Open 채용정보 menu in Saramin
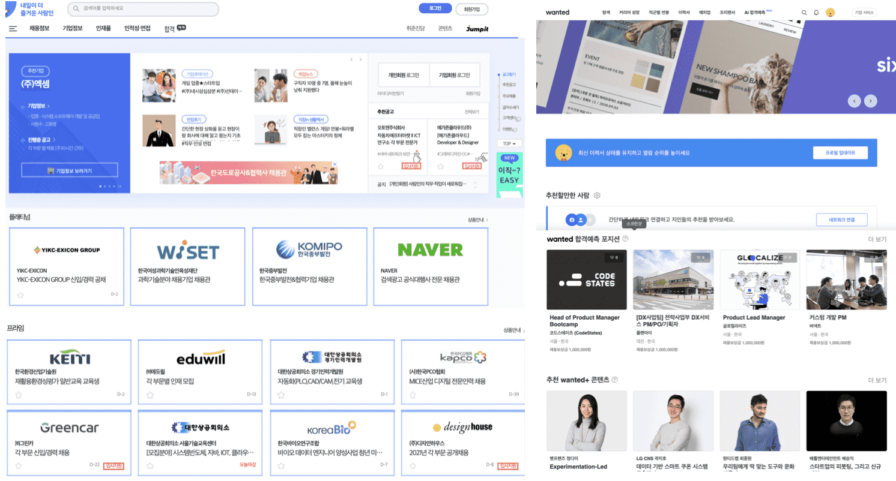 pyautogui.click(x=40, y=28)
